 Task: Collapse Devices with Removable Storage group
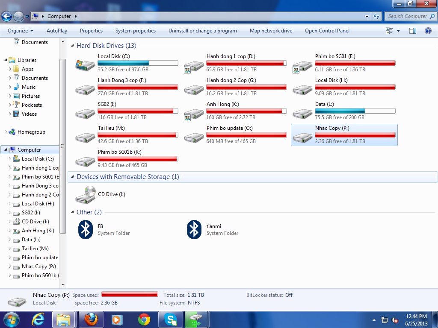pyautogui.click(x=72, y=176)
